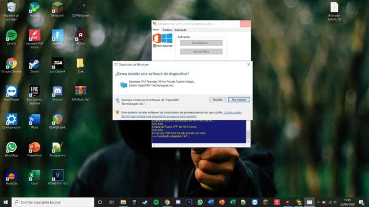Select the Discord desktop shortcut
Image resolution: width=369 pixels, height=207 pixels.
pyautogui.click(x=58, y=93)
